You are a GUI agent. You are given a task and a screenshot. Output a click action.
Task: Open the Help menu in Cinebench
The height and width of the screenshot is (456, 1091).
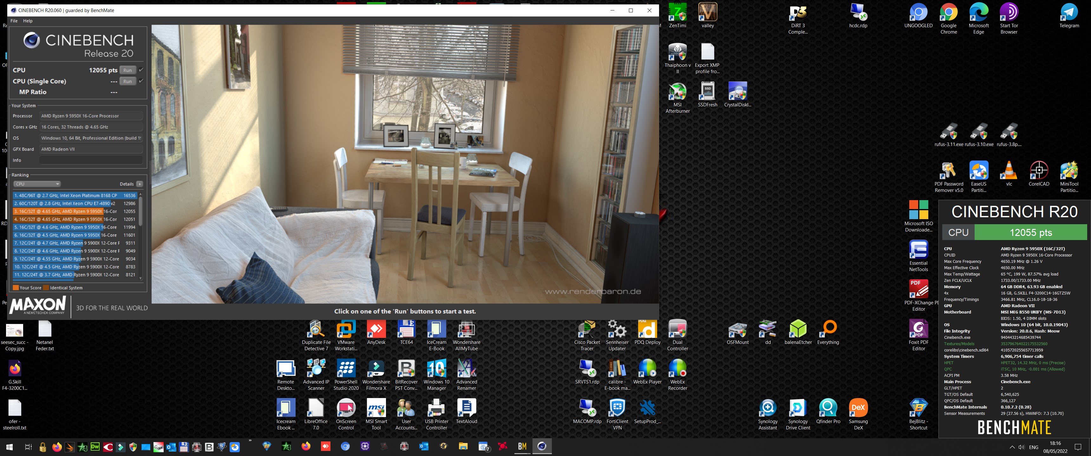pyautogui.click(x=28, y=21)
